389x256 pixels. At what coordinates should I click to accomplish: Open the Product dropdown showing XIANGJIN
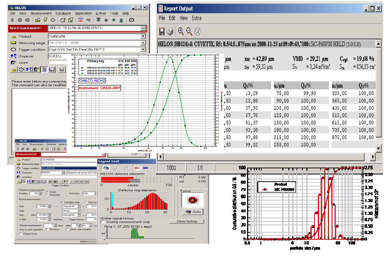(x=143, y=36)
